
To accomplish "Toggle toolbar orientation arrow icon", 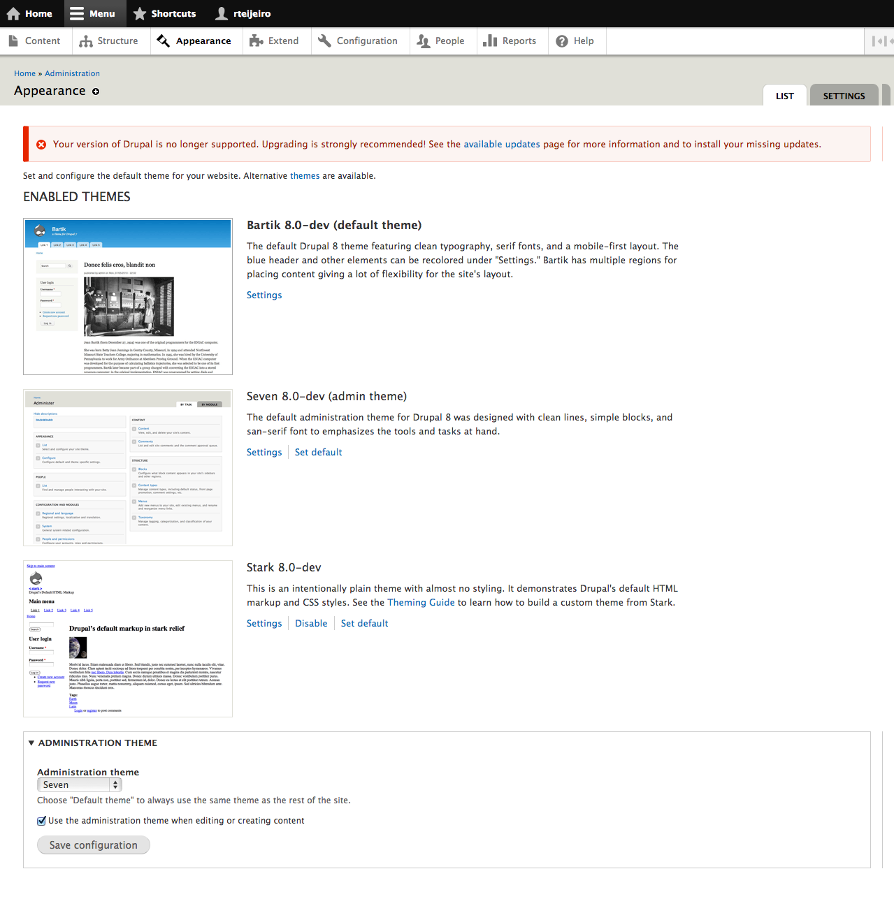I will (879, 41).
